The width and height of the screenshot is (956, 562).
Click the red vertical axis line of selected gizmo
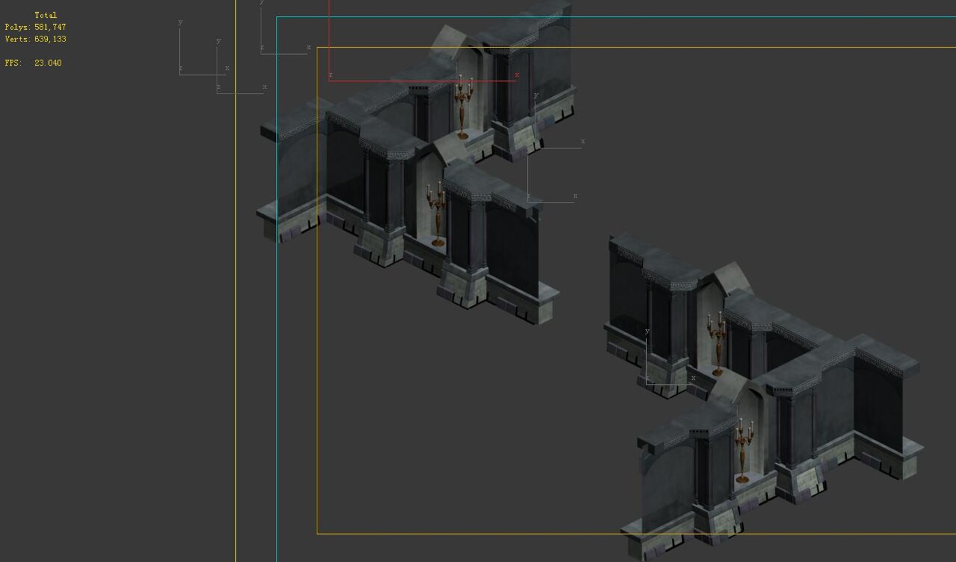tap(329, 40)
